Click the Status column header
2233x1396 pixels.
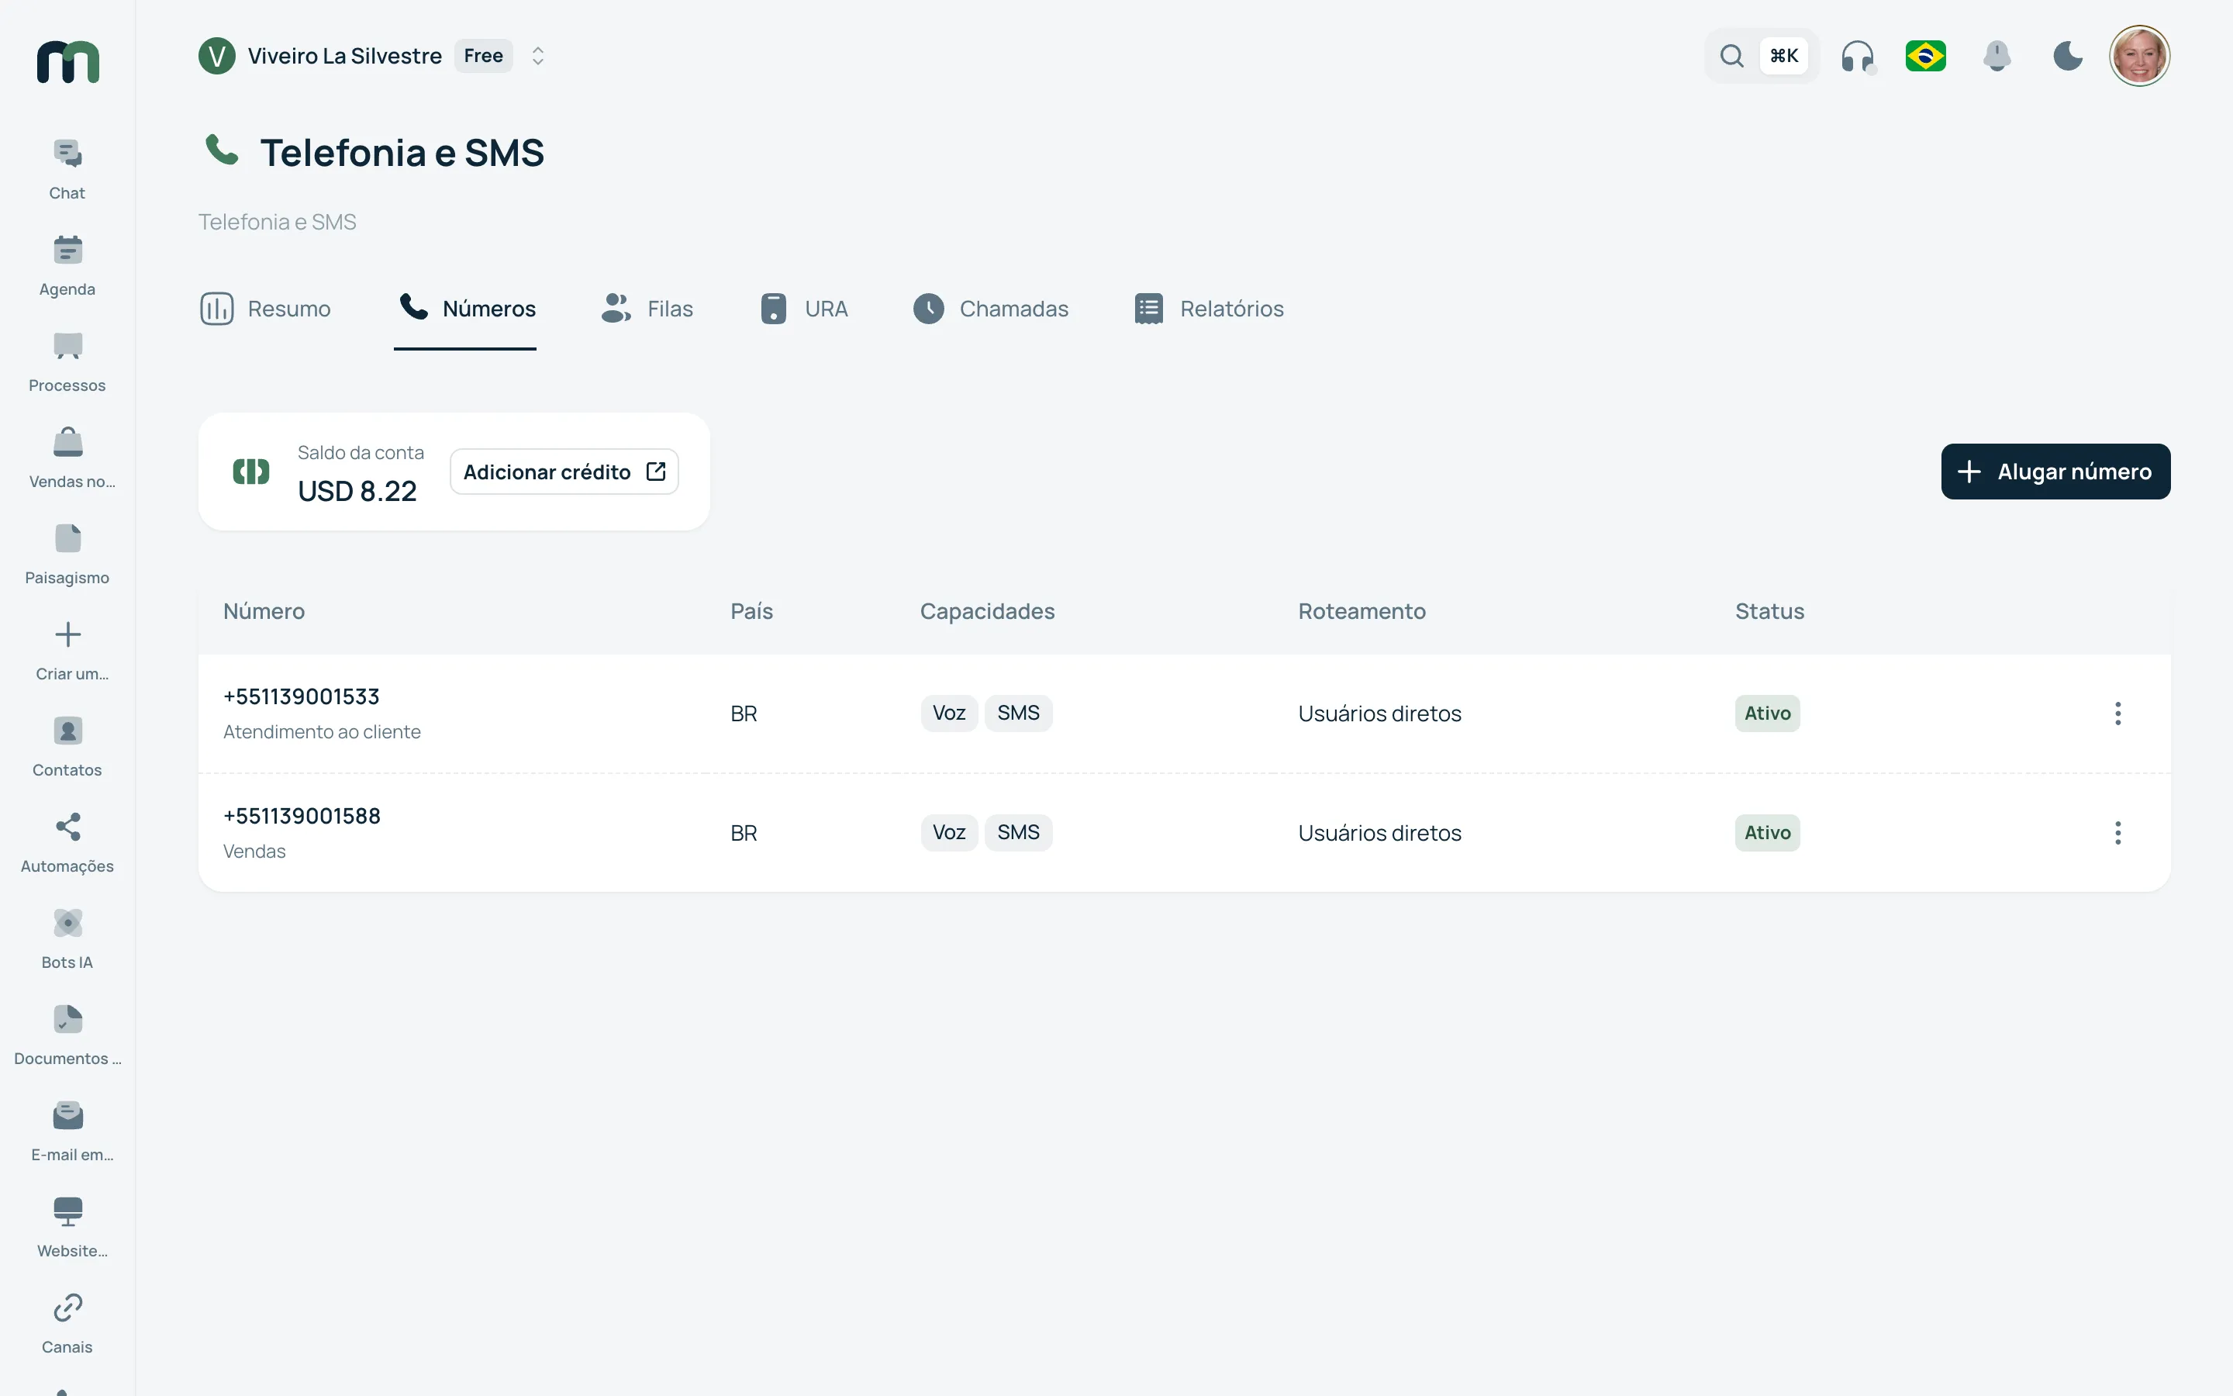(1769, 611)
